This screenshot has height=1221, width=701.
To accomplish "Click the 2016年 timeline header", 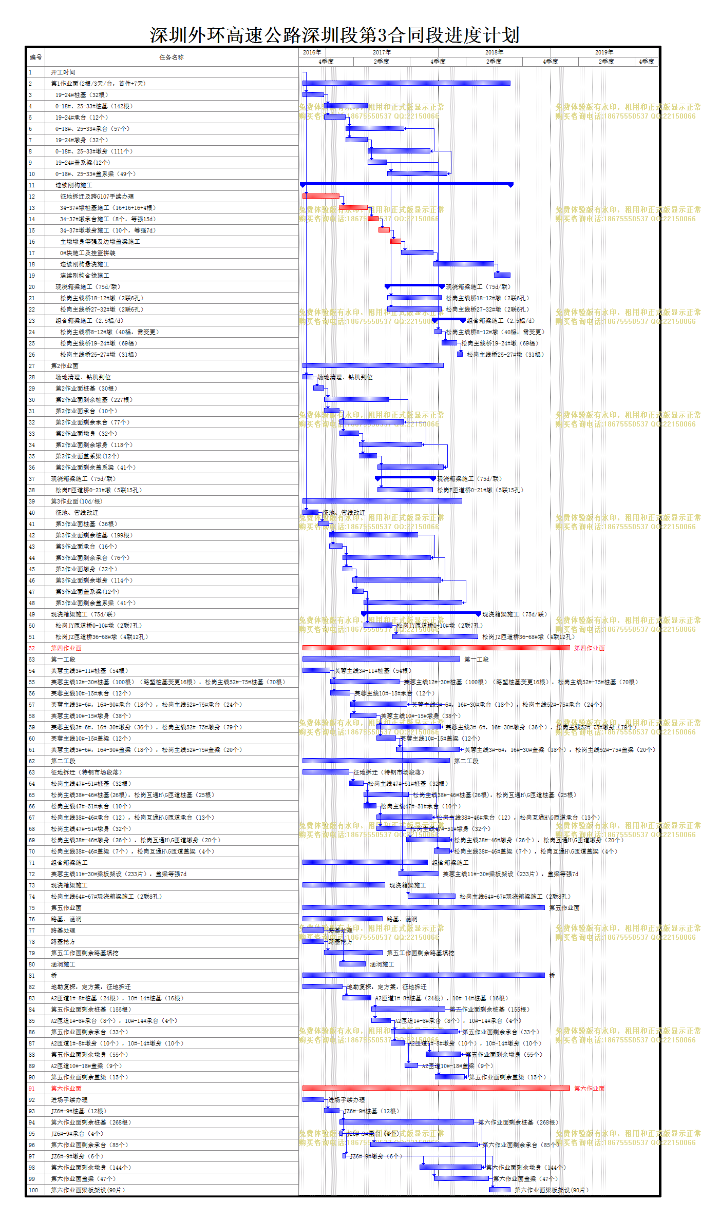I will point(312,52).
